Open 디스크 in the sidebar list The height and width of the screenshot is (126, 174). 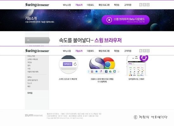pyautogui.click(x=30, y=83)
